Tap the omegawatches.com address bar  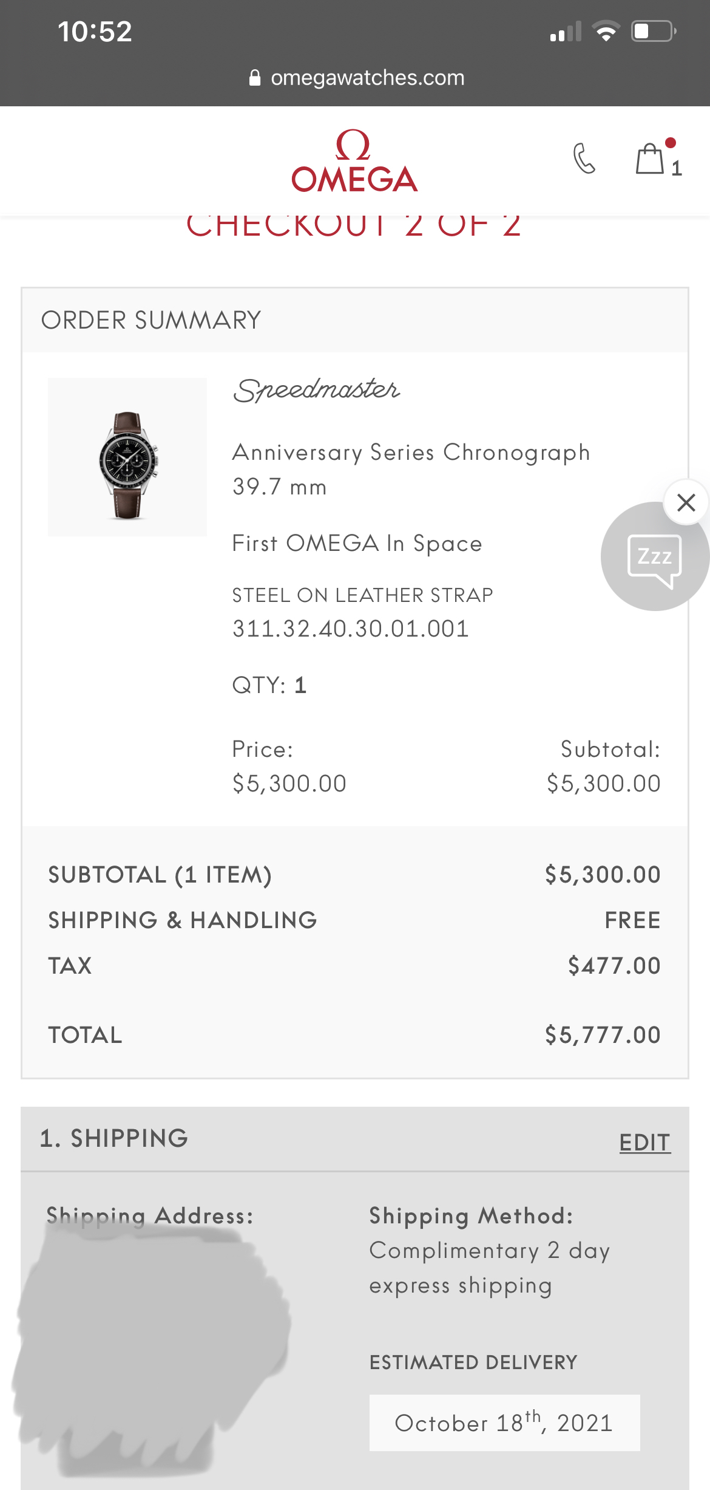point(367,78)
